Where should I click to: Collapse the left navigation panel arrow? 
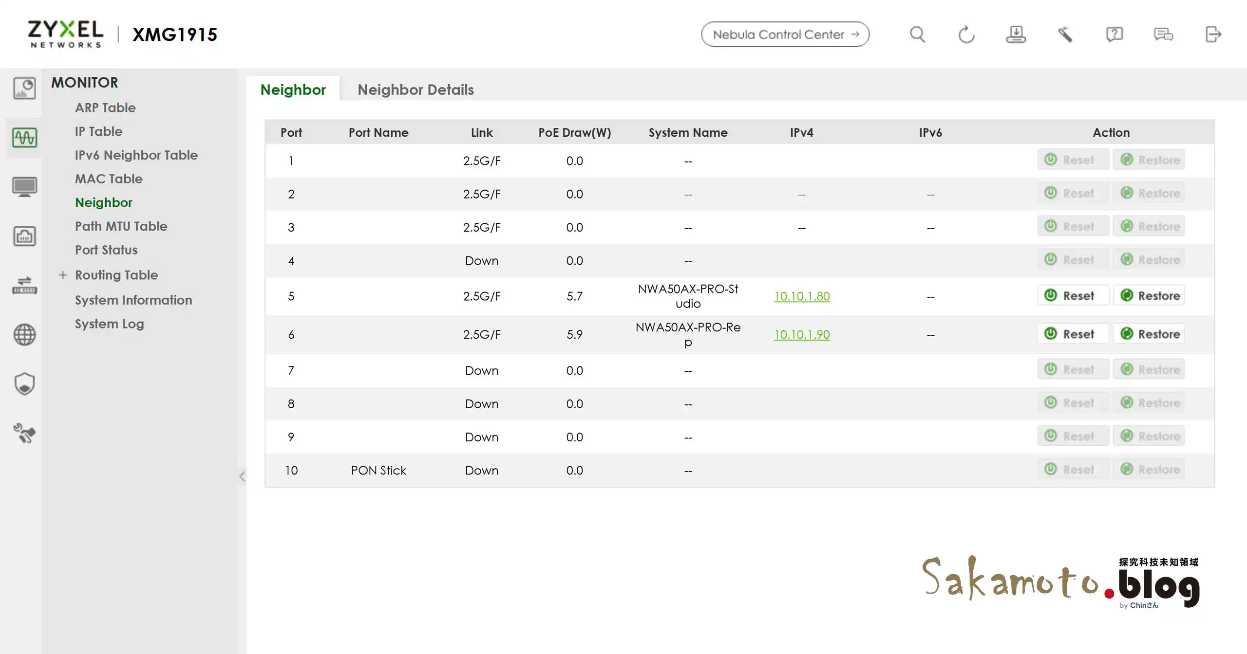coord(242,476)
